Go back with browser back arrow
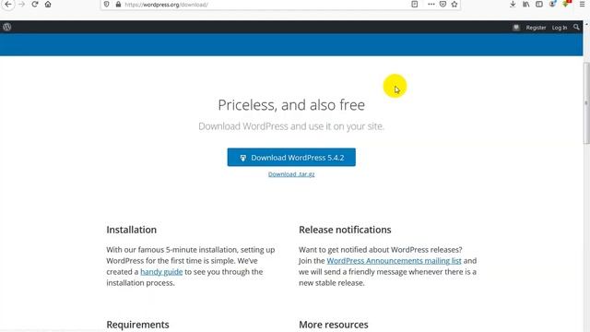590x332 pixels. coord(8,5)
